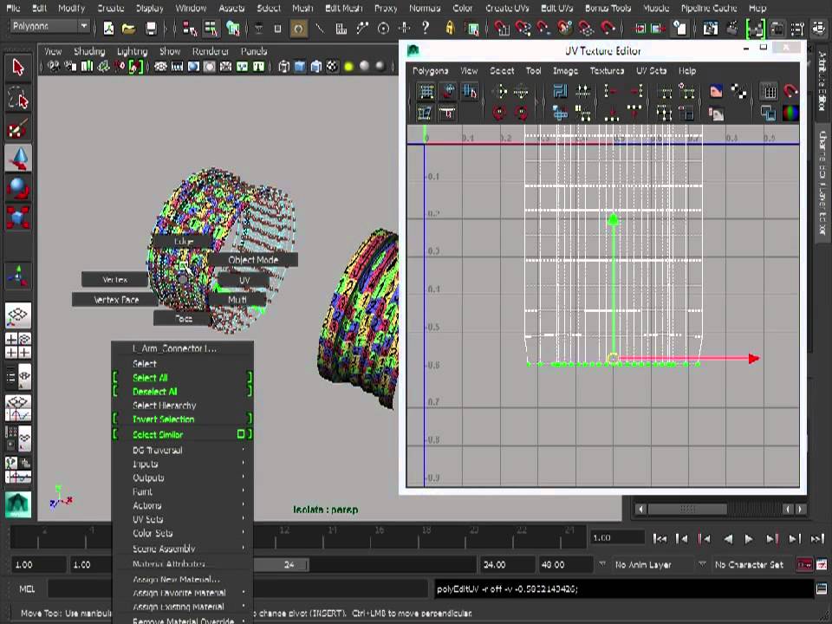Click the current frame field showing 1.00
Viewport: 832px width, 624px height.
618,538
